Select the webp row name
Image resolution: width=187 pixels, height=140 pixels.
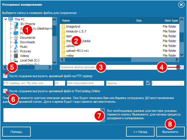pos(70,55)
